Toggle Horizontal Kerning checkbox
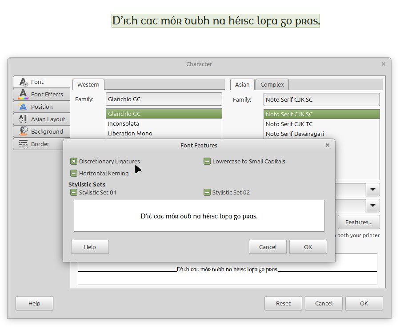The width and height of the screenshot is (400, 333). [74, 173]
